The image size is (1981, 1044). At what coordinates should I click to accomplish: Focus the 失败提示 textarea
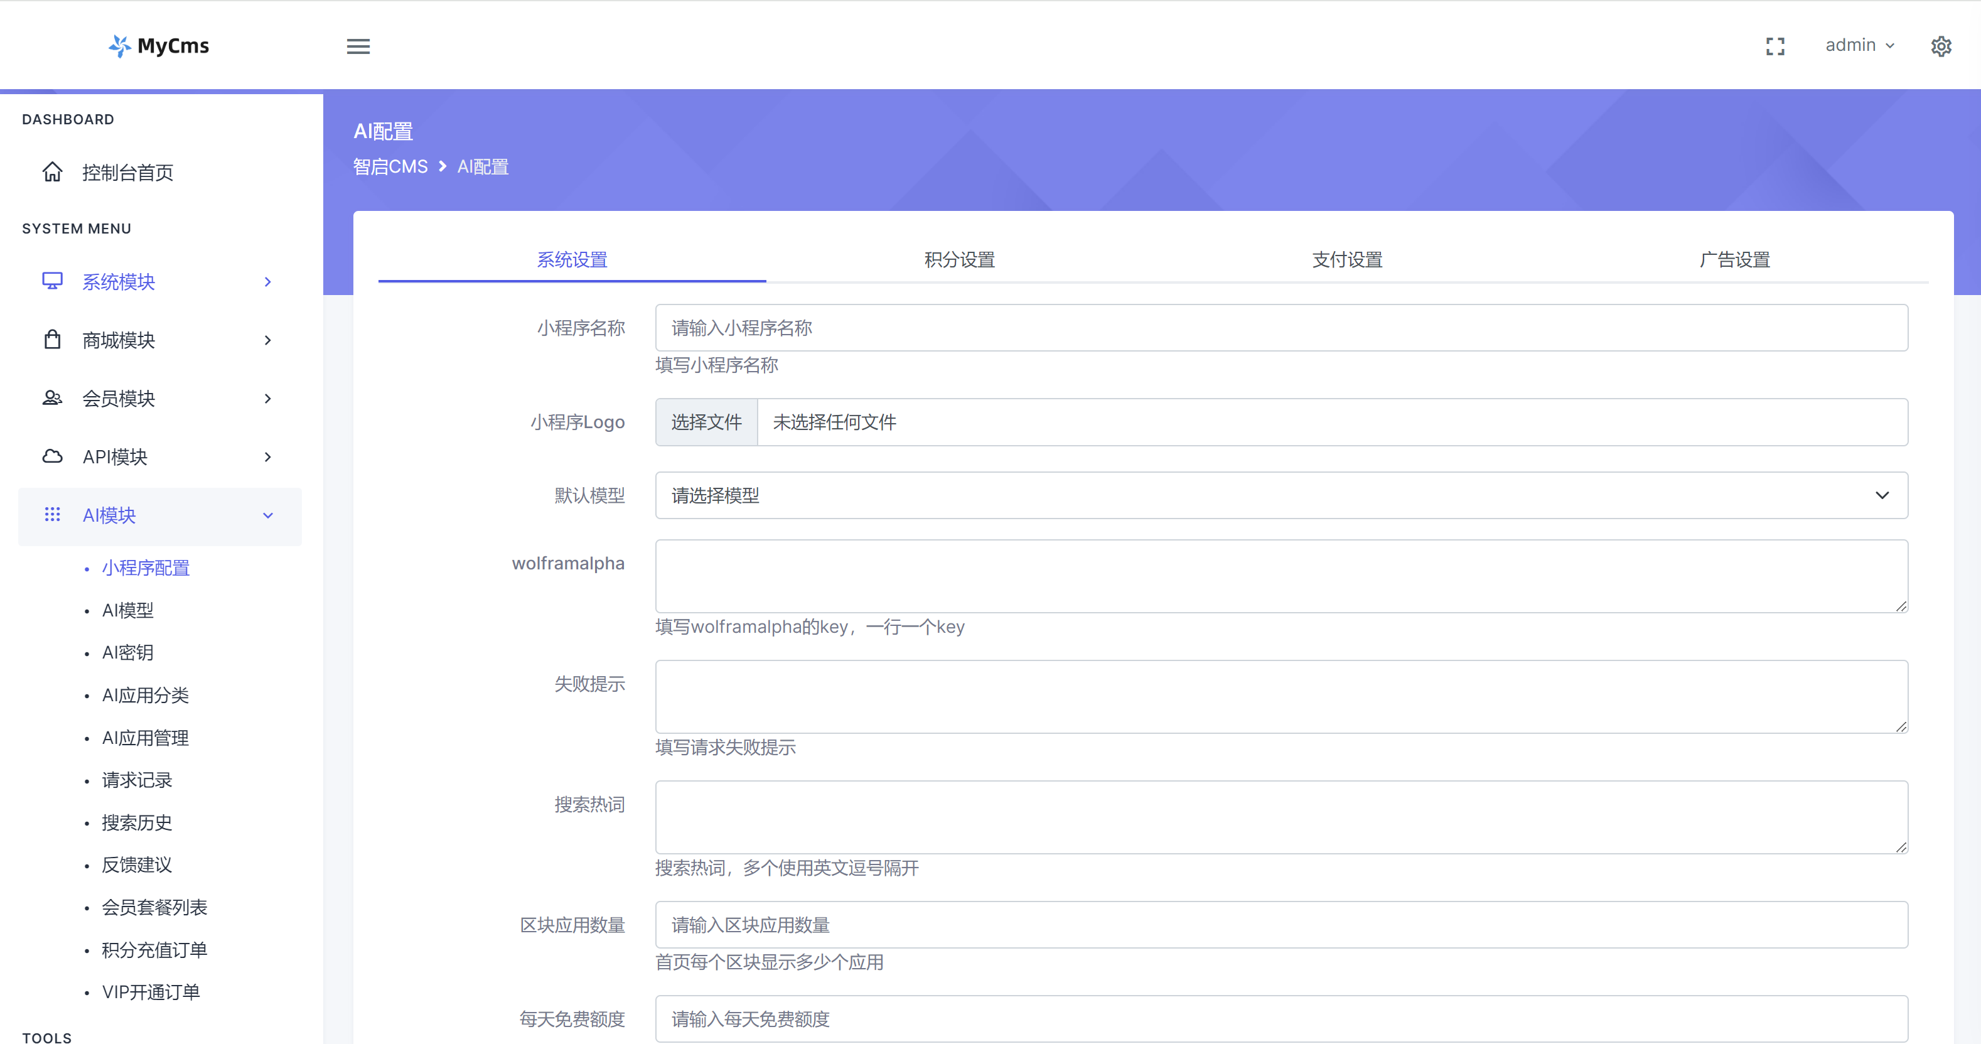coord(1281,696)
